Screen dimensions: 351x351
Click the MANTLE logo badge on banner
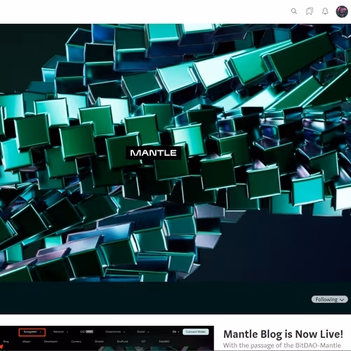154,153
